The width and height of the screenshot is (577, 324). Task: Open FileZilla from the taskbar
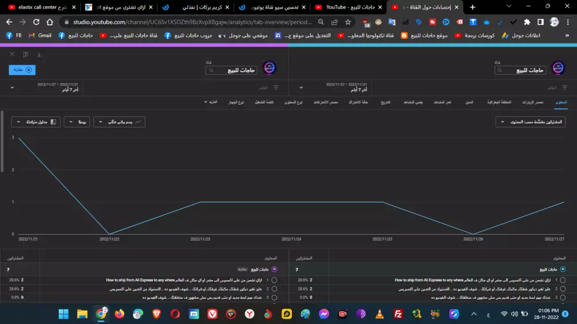[x=398, y=314]
